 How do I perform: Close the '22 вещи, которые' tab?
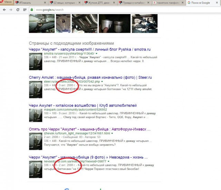click(x=79, y=3)
